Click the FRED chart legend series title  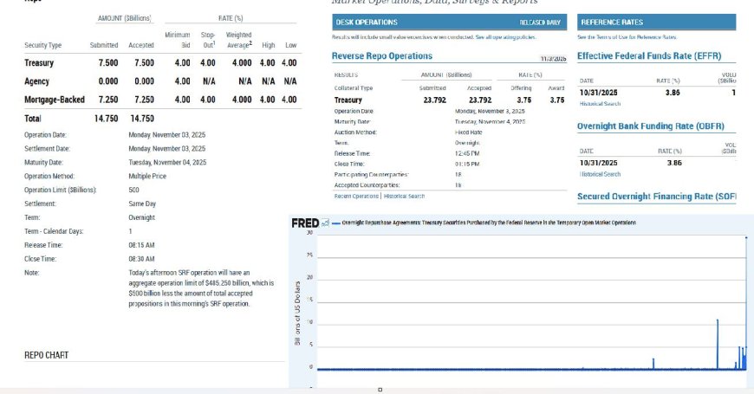[x=489, y=223]
